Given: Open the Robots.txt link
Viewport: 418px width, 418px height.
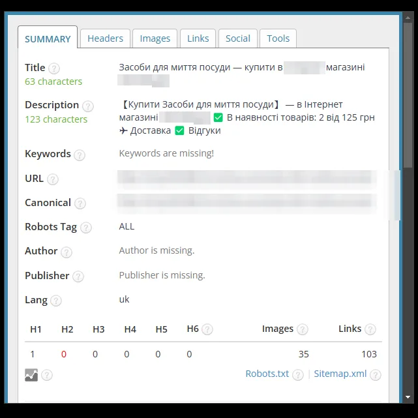Looking at the screenshot, I should (267, 374).
